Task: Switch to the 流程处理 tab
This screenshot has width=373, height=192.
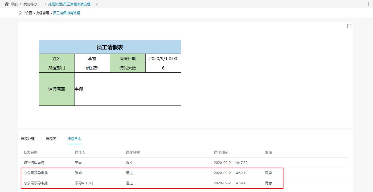Action: click(x=27, y=139)
